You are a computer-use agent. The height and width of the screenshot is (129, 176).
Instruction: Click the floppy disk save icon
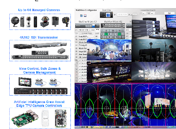(x=85, y=16)
